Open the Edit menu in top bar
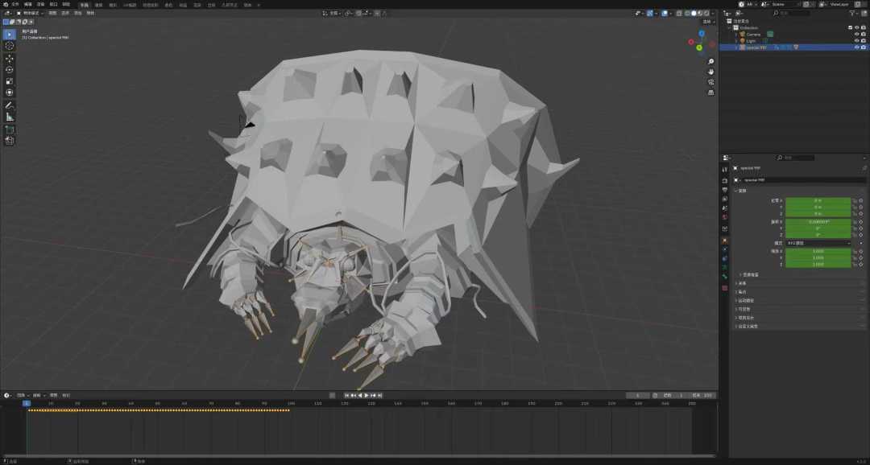The image size is (870, 465). (x=27, y=4)
